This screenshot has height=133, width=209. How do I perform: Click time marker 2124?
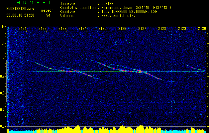coord(82,29)
